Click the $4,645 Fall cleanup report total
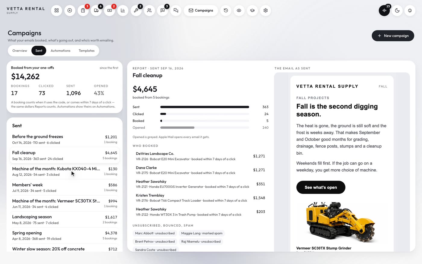This screenshot has width=422, height=264. tap(145, 89)
